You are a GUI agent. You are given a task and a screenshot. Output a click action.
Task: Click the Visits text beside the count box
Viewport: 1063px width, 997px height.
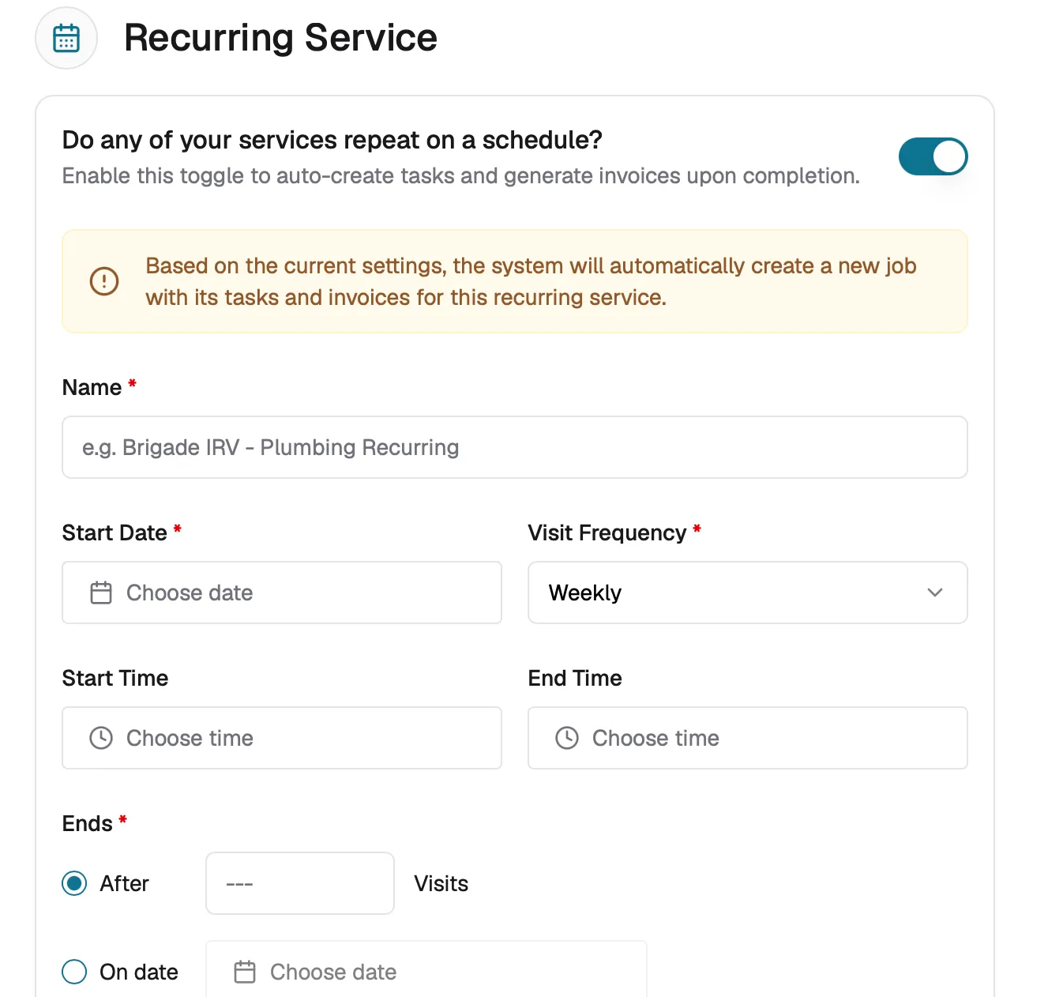pos(441,883)
